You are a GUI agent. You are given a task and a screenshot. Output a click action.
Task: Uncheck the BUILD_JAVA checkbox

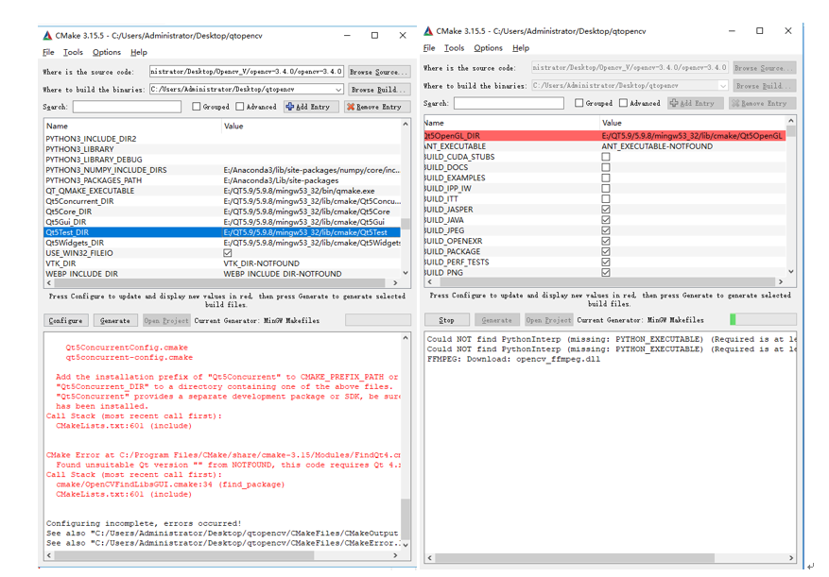click(x=606, y=220)
